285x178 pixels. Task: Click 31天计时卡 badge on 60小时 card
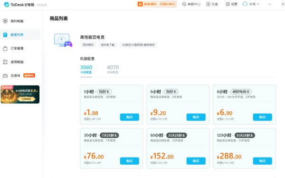pyautogui.click(x=177, y=135)
